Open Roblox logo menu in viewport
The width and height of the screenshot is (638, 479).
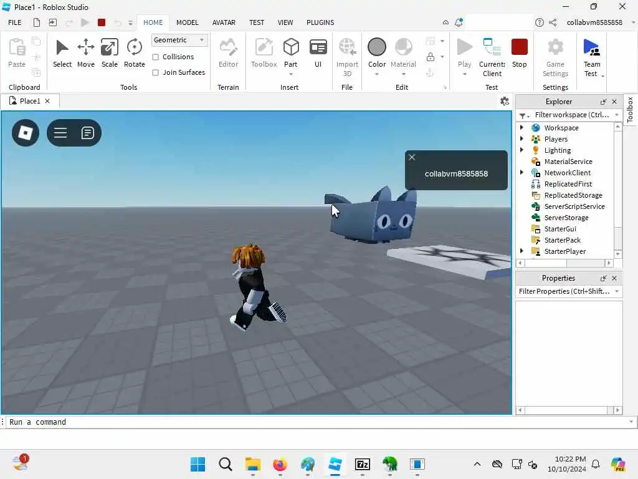point(25,133)
